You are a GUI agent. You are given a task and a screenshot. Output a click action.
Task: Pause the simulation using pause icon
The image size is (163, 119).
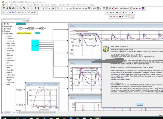point(46,8)
